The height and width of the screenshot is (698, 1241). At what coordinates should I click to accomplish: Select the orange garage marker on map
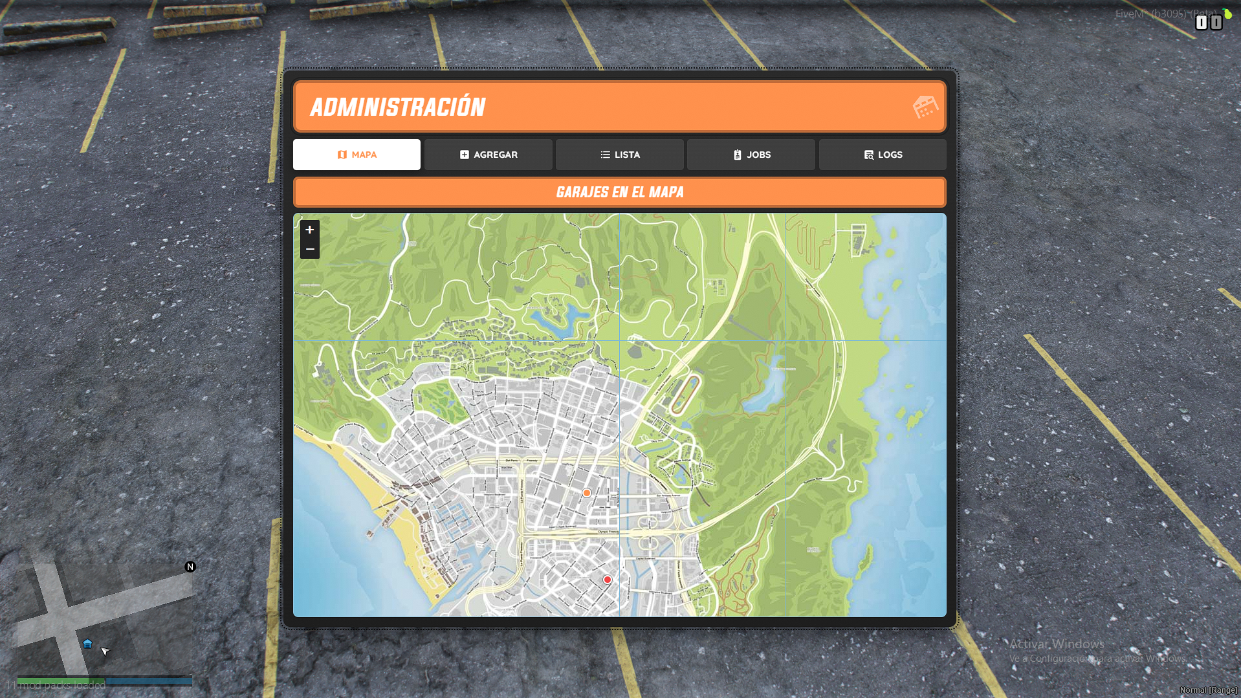587,493
